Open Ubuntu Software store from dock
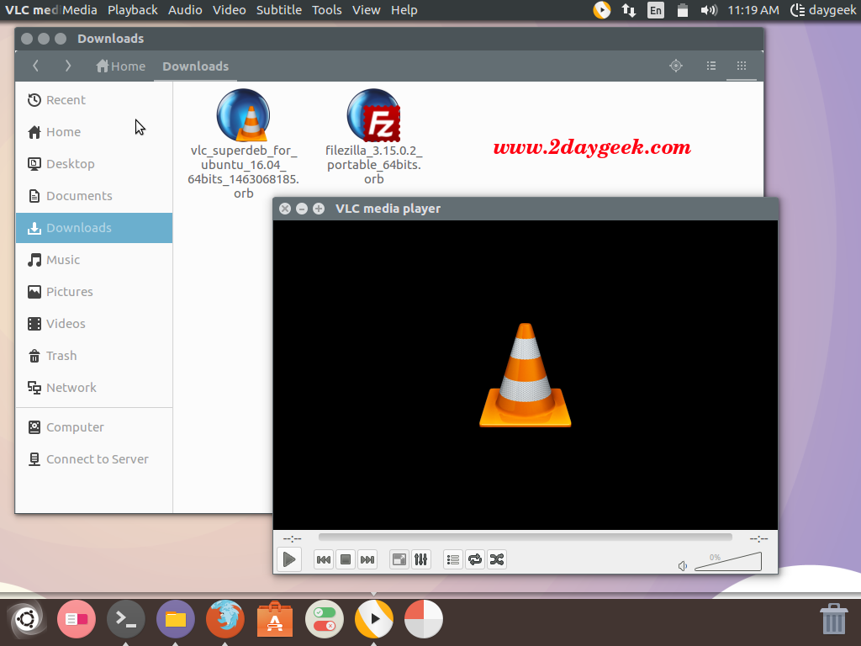The width and height of the screenshot is (861, 646). (x=275, y=619)
